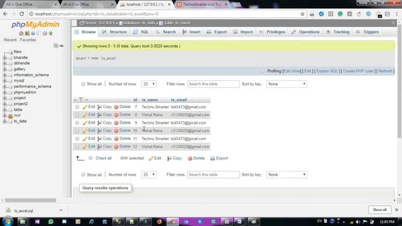
Task: Click Copy under With selected
Action: [x=175, y=158]
